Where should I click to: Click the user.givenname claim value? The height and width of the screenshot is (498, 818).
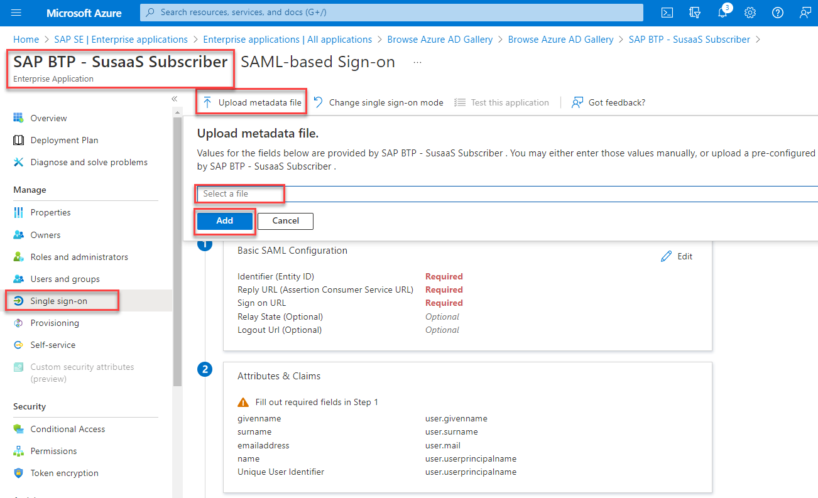point(456,418)
